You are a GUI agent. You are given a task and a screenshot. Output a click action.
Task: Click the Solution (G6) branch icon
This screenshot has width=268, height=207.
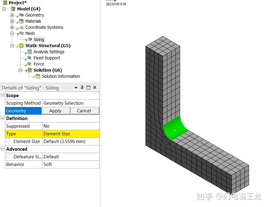(30, 70)
